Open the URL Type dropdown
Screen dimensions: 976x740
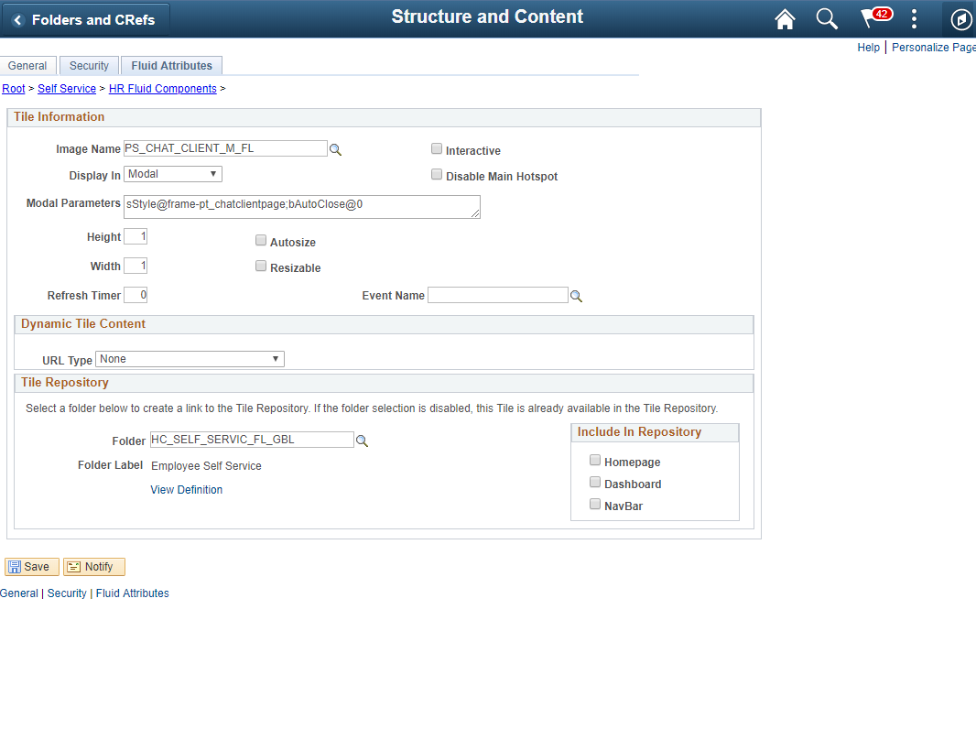pyautogui.click(x=190, y=358)
